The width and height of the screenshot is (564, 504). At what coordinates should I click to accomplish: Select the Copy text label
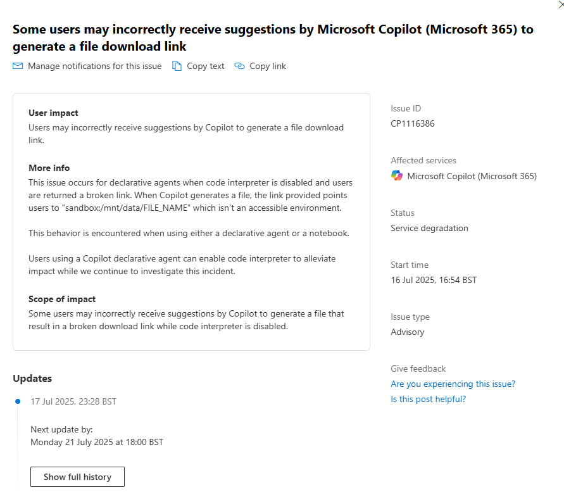pyautogui.click(x=205, y=66)
